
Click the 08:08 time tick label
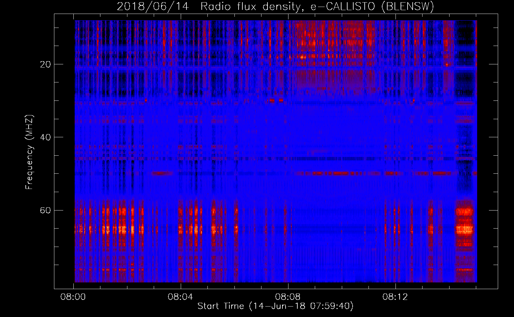(x=288, y=297)
